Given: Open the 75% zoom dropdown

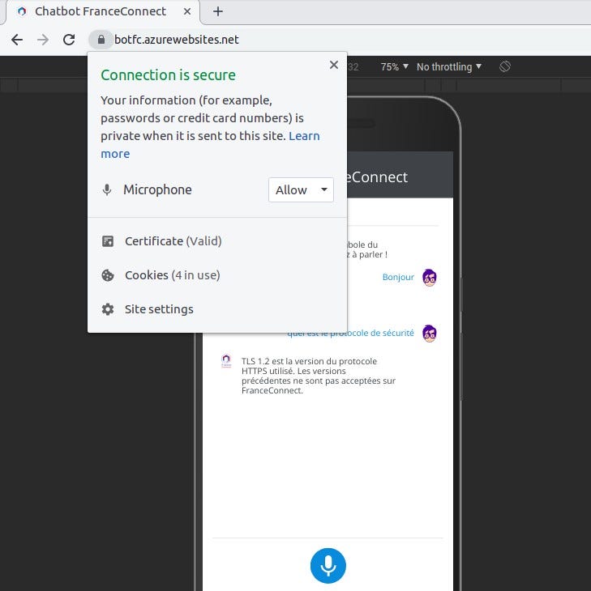Looking at the screenshot, I should click(394, 67).
